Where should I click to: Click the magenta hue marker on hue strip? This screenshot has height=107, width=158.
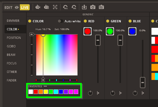pyautogui.click(x=70, y=80)
